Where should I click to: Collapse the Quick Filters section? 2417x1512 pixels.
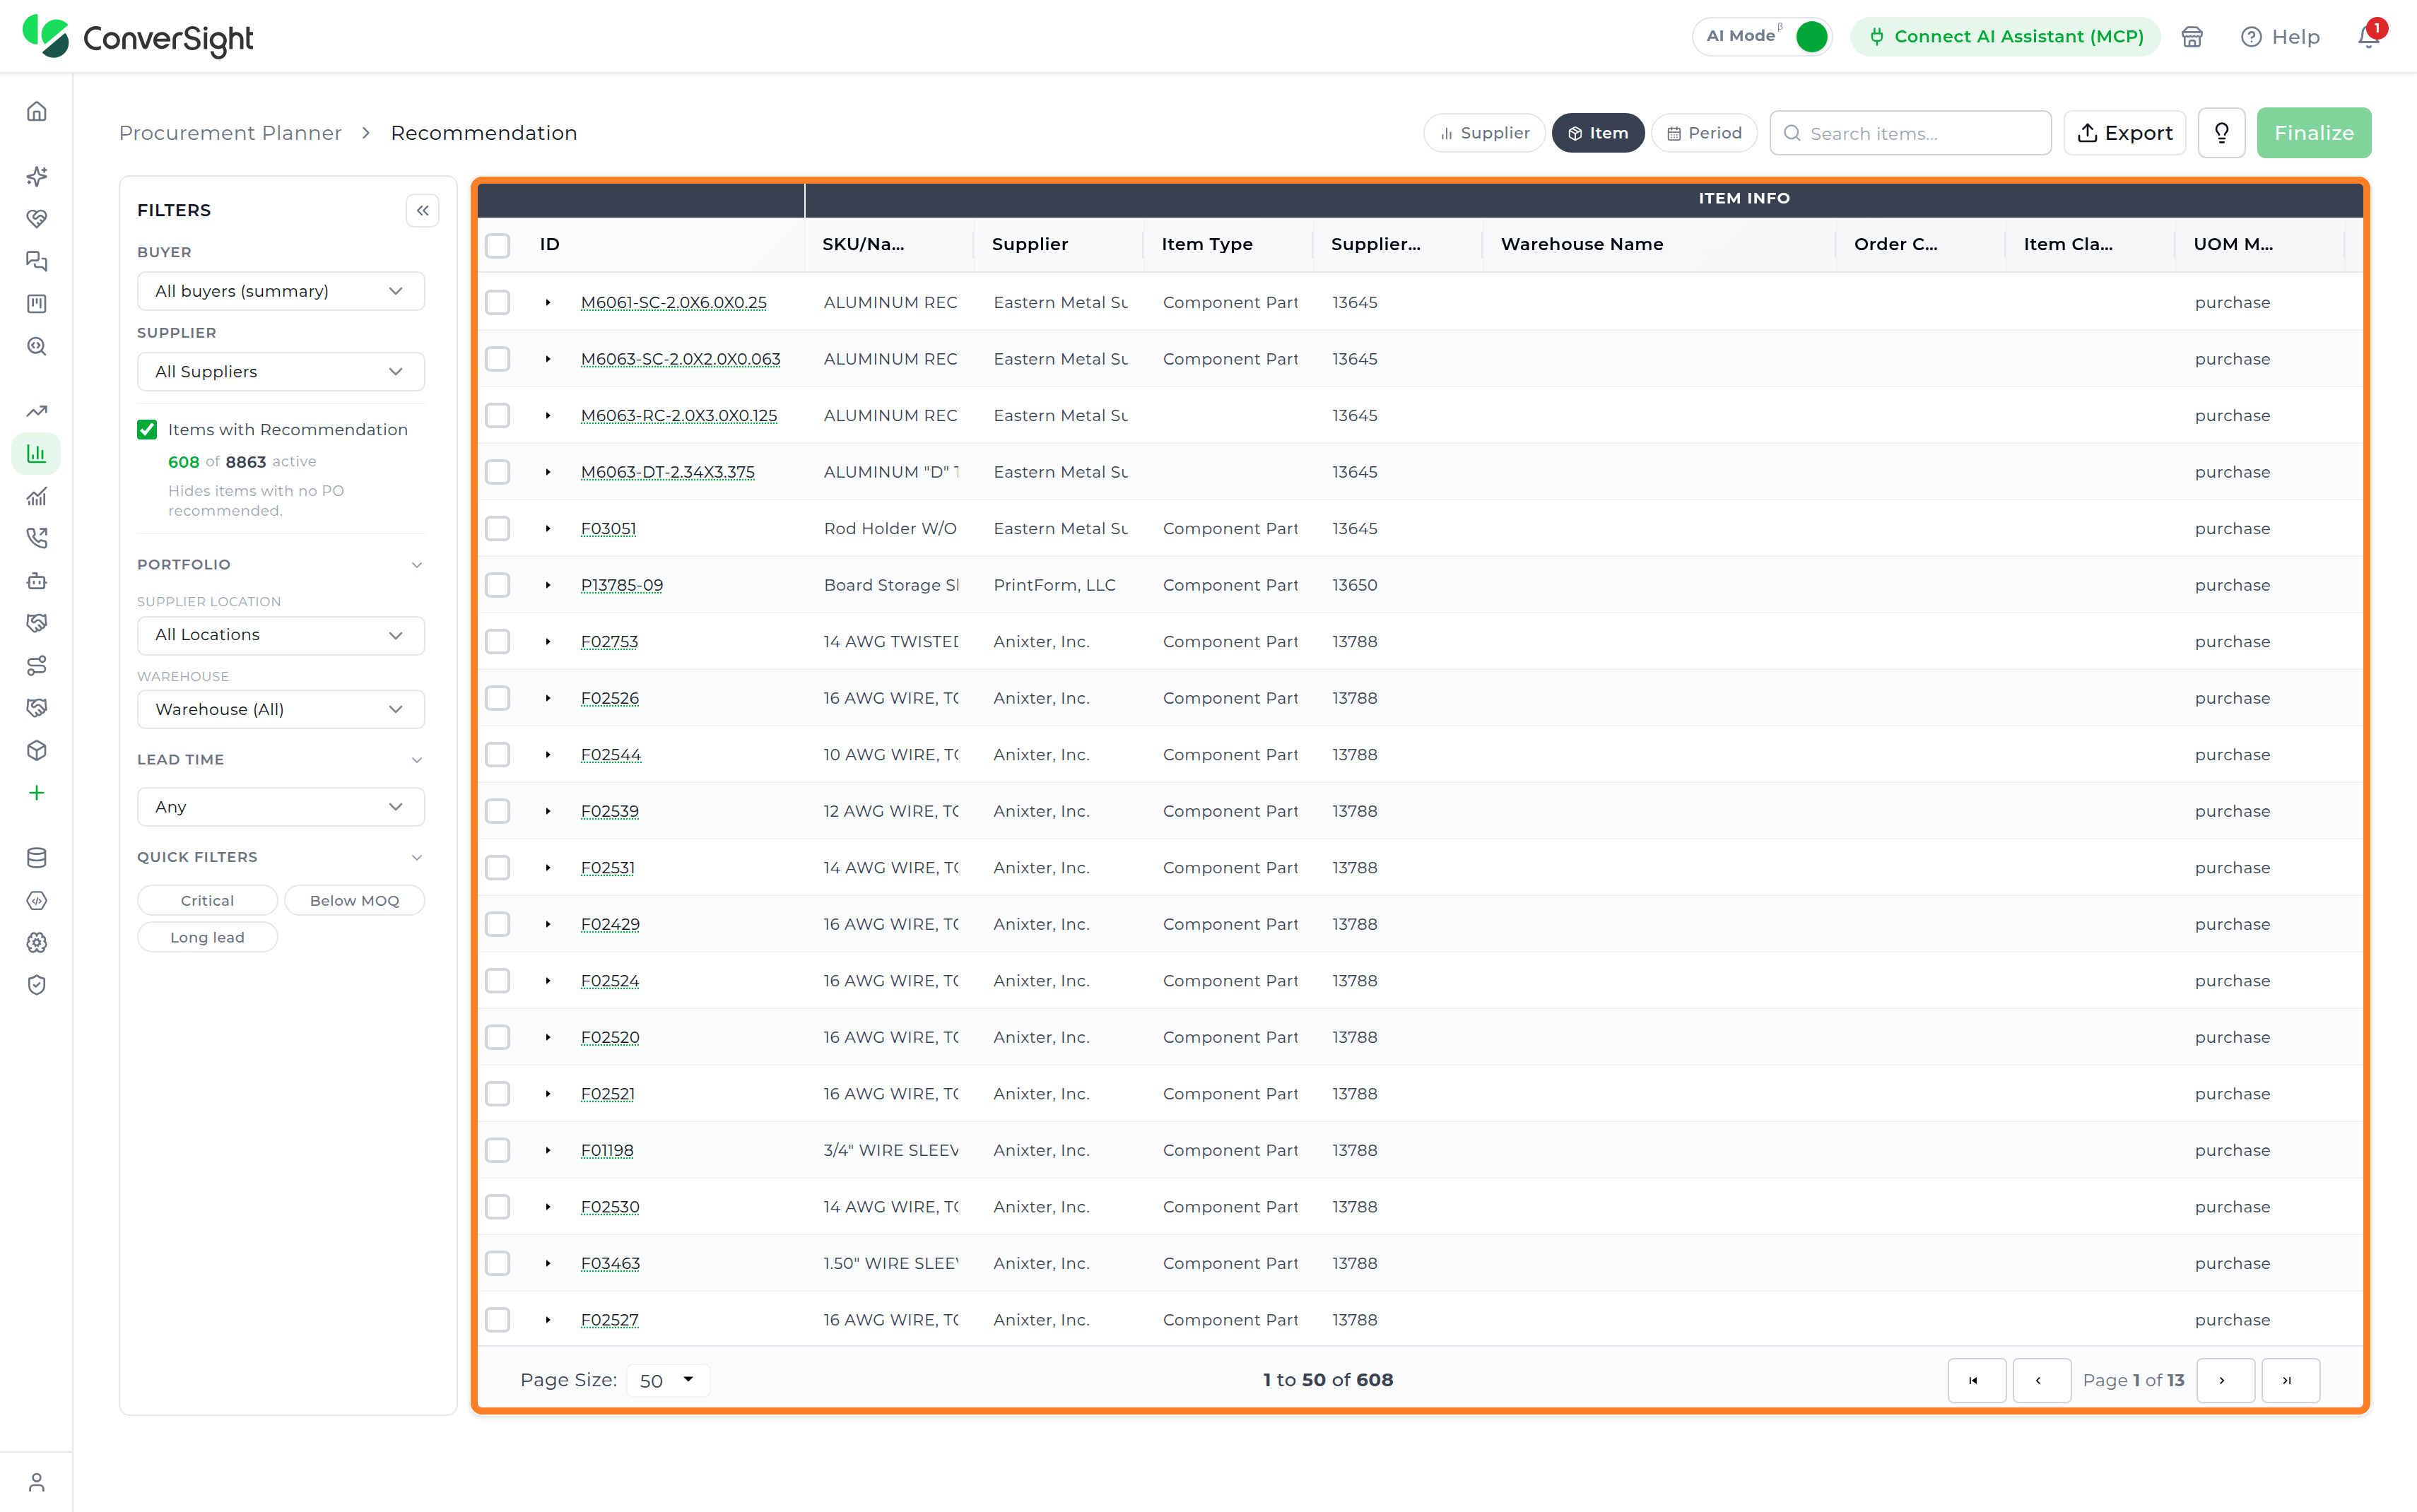point(417,857)
